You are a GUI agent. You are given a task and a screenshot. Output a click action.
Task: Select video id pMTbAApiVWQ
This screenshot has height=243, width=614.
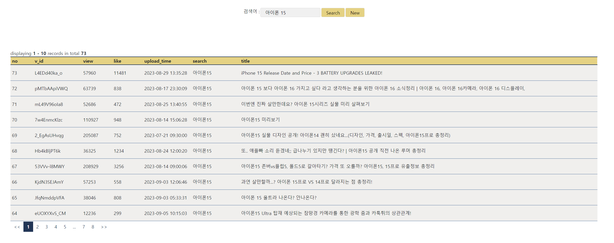coord(51,89)
